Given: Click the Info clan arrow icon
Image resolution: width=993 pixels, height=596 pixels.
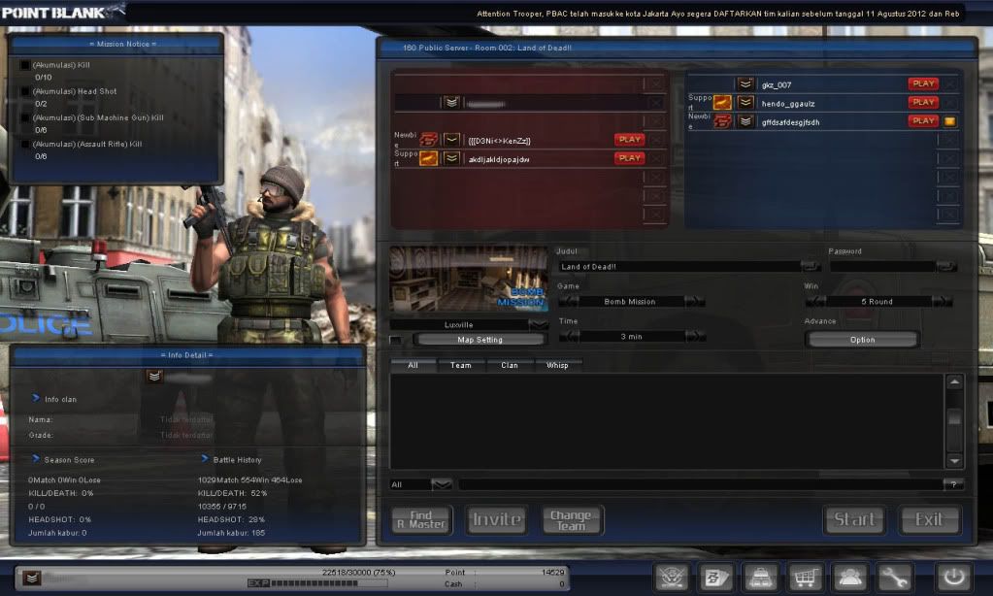Looking at the screenshot, I should pyautogui.click(x=36, y=398).
